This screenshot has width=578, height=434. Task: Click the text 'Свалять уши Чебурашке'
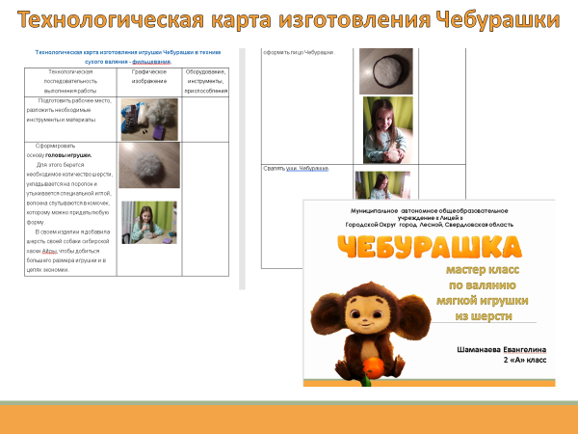tap(296, 168)
